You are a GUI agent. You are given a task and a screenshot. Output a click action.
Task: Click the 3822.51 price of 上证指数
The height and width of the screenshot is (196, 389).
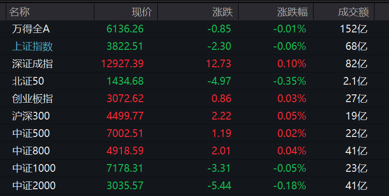point(125,46)
